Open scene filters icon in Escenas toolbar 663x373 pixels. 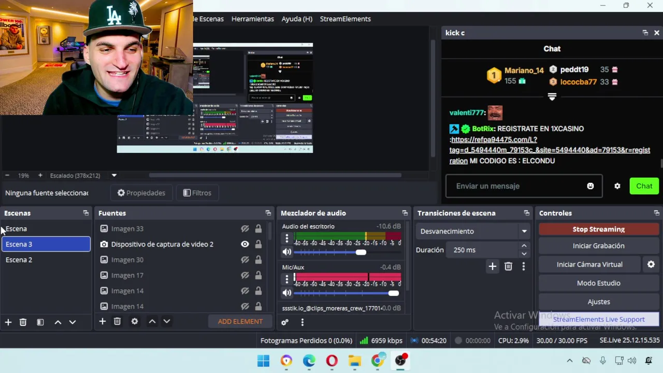40,322
